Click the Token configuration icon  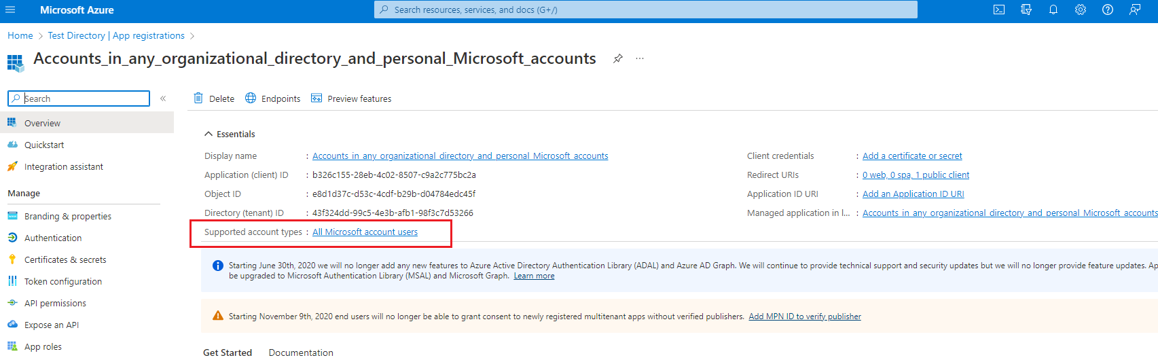coord(12,280)
